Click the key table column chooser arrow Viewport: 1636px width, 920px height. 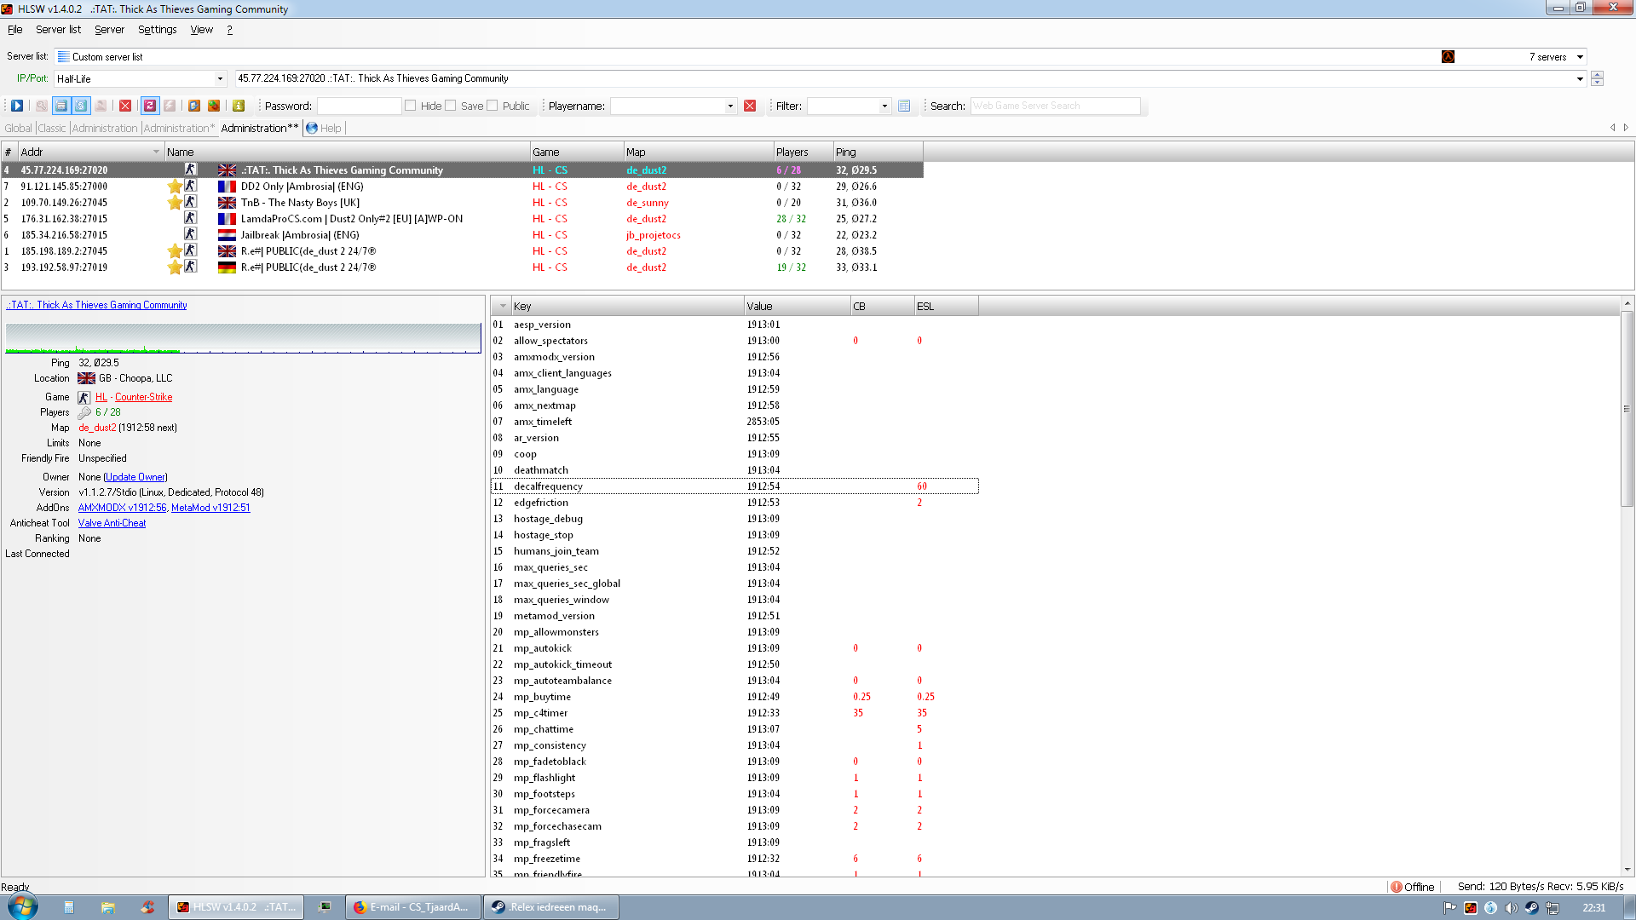[503, 307]
